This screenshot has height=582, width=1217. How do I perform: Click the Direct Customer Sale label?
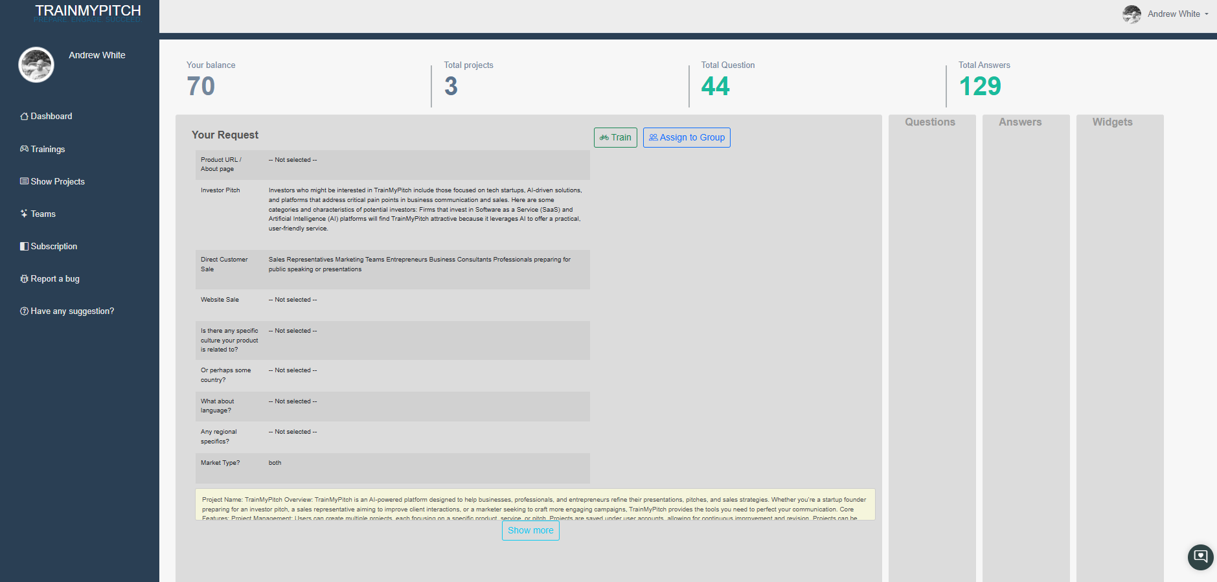(x=224, y=264)
